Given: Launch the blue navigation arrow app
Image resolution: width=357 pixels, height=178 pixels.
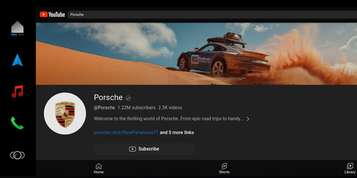Looking at the screenshot, I should (x=17, y=60).
